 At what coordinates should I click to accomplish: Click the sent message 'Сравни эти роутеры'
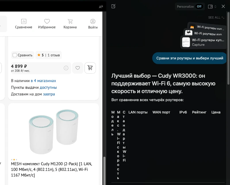(190, 58)
